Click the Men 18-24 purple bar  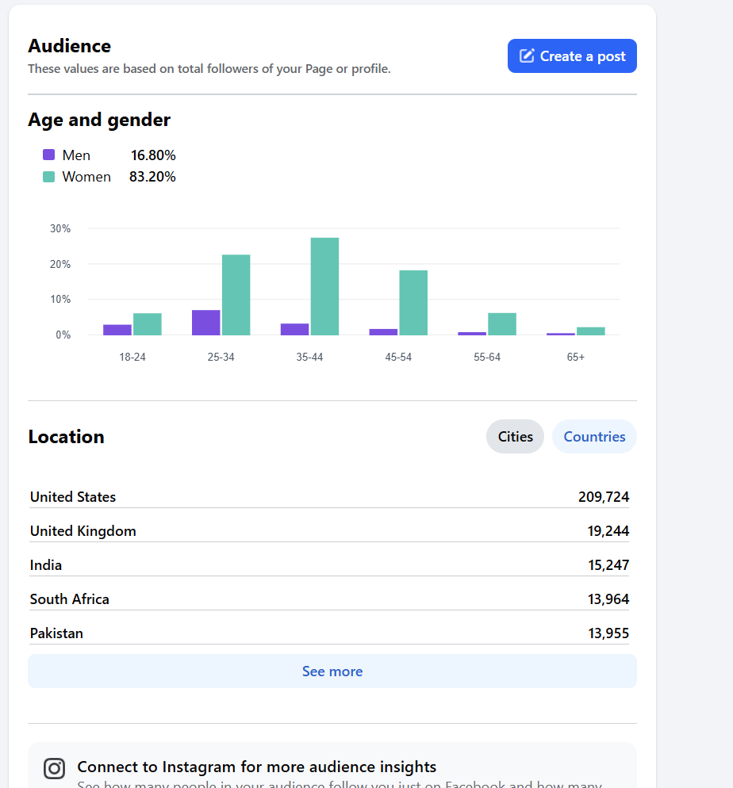click(x=117, y=330)
